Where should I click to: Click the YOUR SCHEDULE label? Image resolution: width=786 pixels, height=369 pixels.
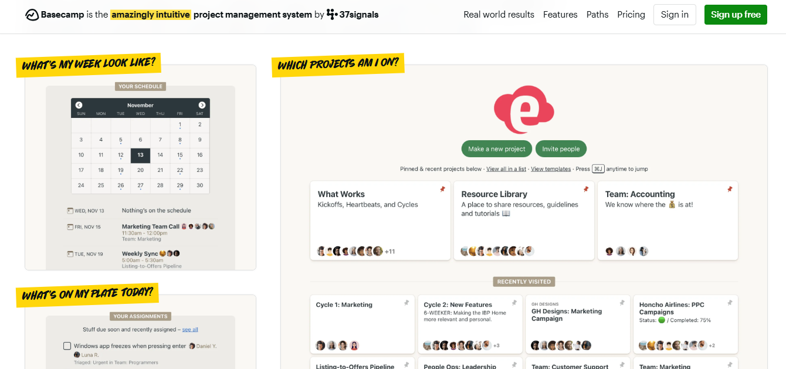click(140, 86)
